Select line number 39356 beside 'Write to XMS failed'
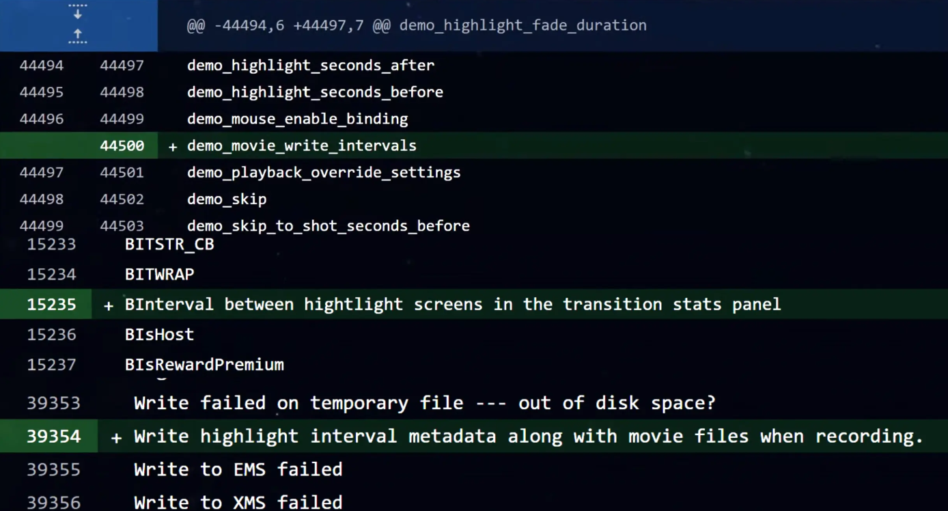This screenshot has width=948, height=511. 53,503
